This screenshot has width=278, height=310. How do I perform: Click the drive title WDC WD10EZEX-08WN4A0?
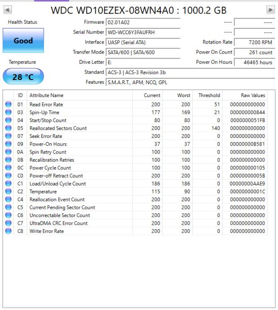(112, 10)
